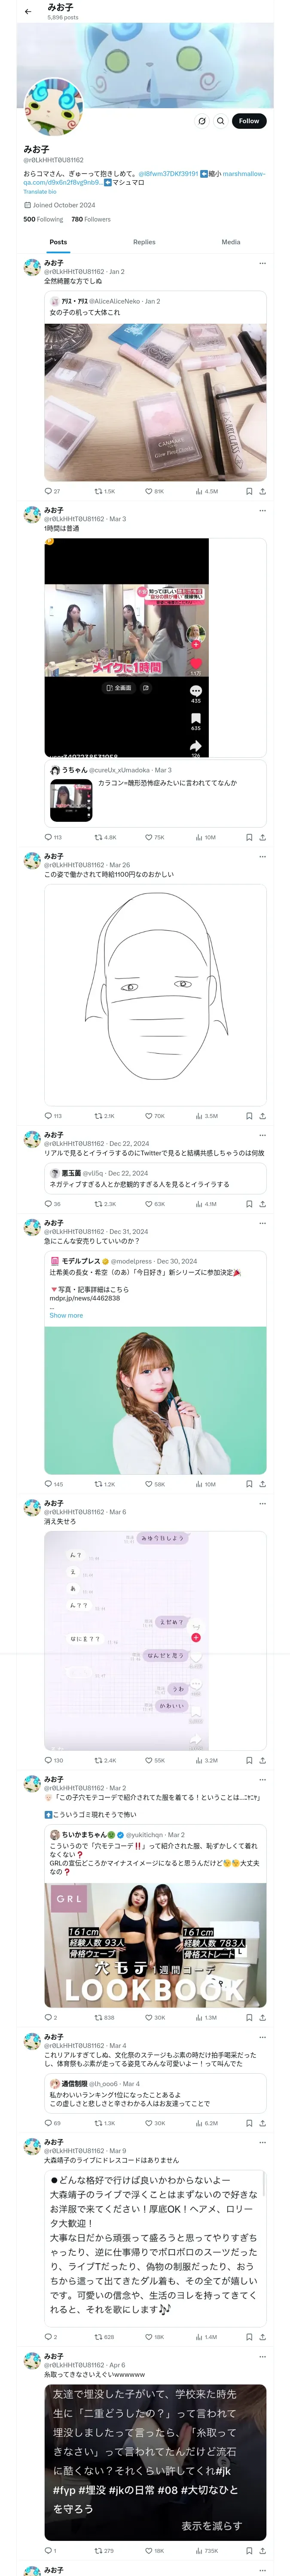The height and width of the screenshot is (2576, 290).
Task: Open the 500 Following list
Action: pyautogui.click(x=43, y=219)
